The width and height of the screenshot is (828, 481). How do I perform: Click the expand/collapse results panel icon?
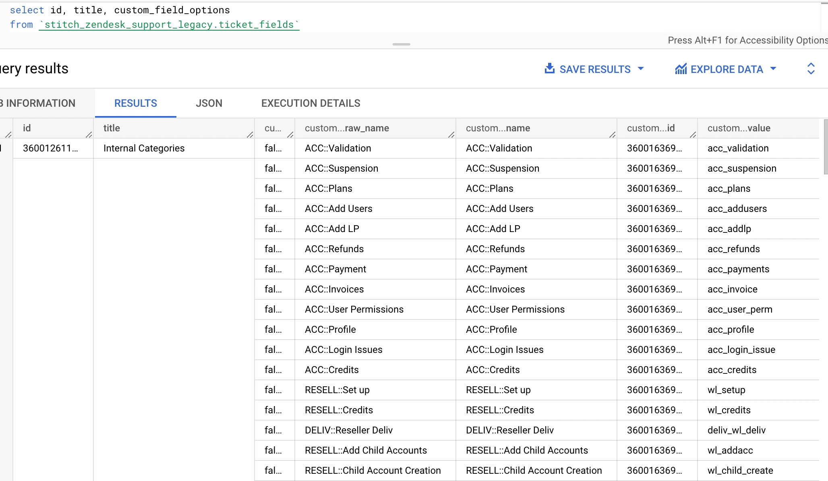point(811,68)
